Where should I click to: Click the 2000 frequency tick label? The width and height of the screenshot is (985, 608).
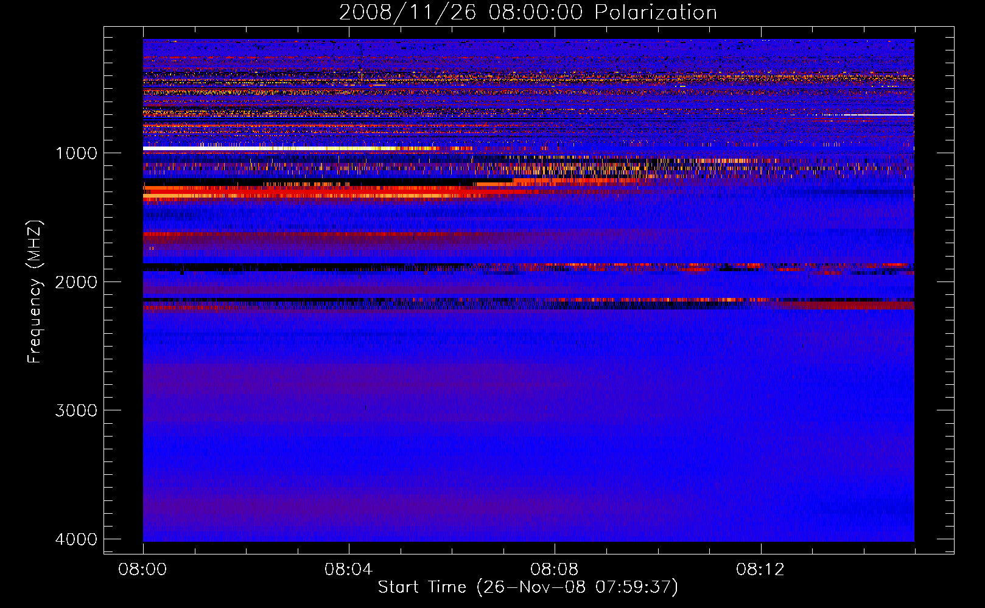tap(76, 282)
